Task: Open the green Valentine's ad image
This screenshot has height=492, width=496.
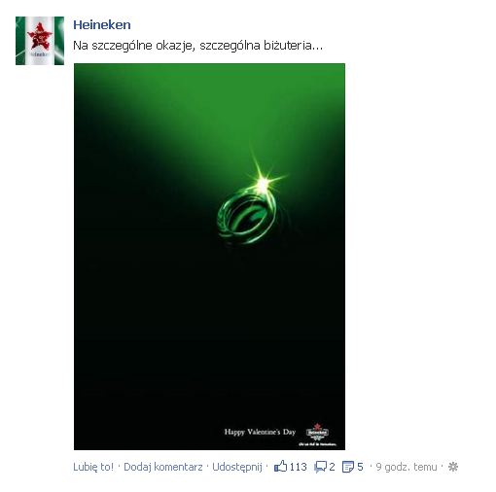Action: click(209, 257)
